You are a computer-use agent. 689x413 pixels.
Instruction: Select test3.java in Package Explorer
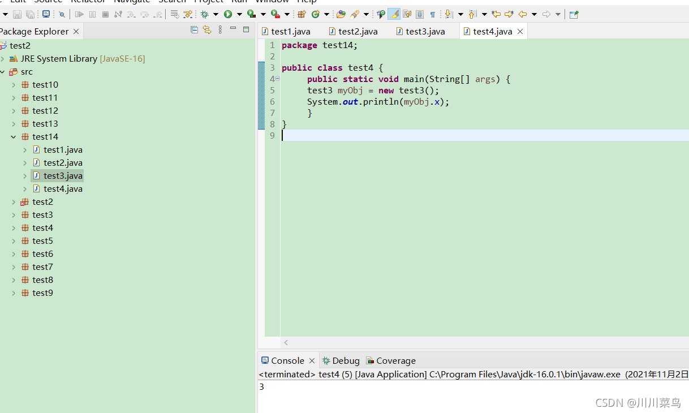58,176
